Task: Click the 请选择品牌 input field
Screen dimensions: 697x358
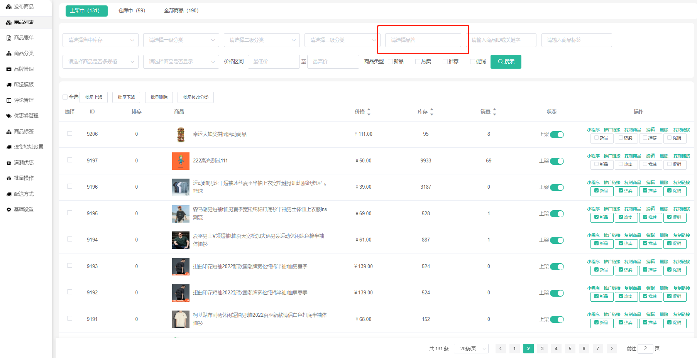Action: point(423,40)
